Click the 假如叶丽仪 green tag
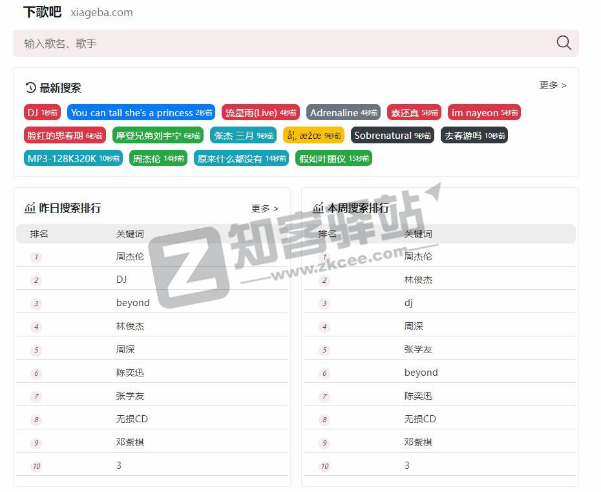Image resolution: width=601 pixels, height=492 pixels. 333,158
